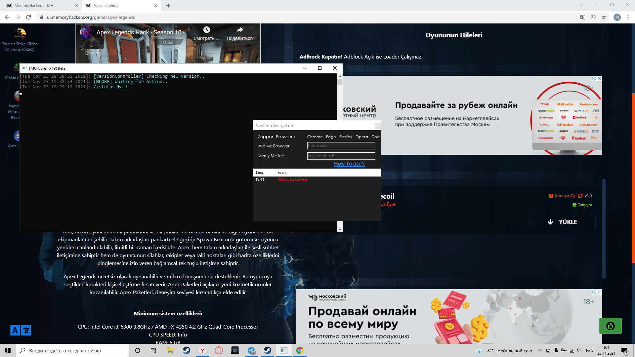Open the Chrome three-dot menu
Viewport: 635px width, 357px height.
tap(628, 17)
